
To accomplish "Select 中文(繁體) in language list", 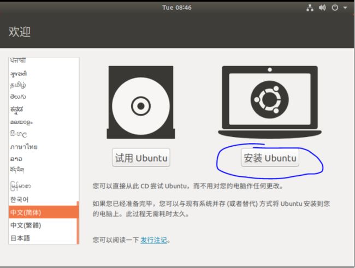I will pyautogui.click(x=43, y=225).
